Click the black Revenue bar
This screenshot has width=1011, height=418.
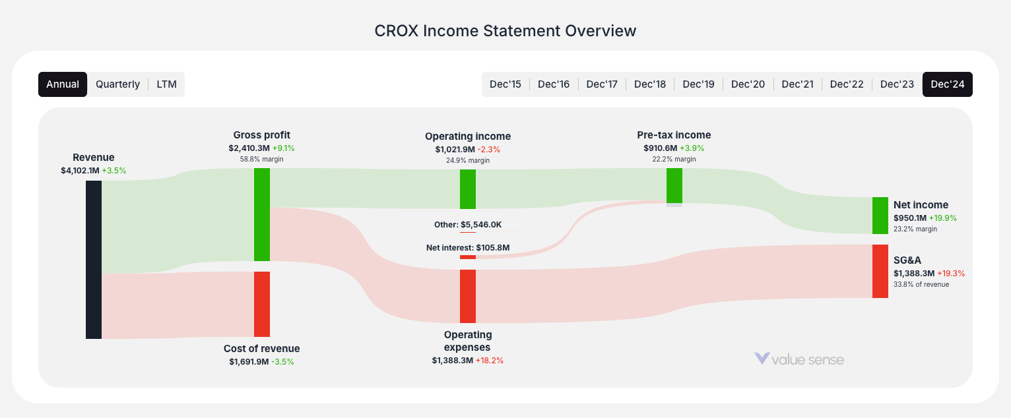click(94, 260)
